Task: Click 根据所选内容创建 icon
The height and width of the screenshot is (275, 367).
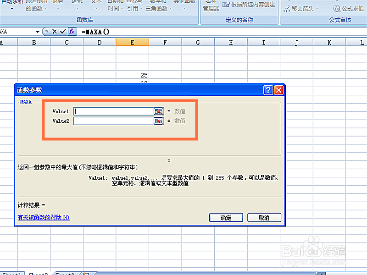Action: 226,4
